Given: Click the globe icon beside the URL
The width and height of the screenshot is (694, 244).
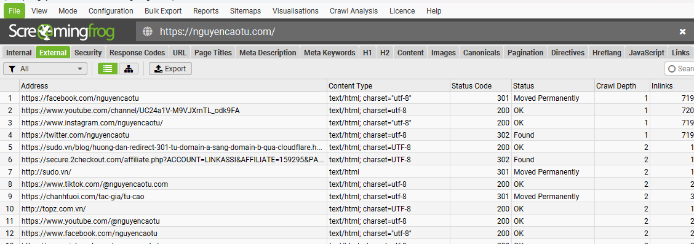Looking at the screenshot, I should (x=148, y=31).
